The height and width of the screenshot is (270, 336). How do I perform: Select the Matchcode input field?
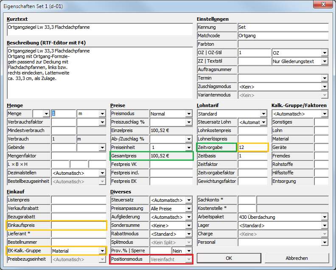point(283,36)
